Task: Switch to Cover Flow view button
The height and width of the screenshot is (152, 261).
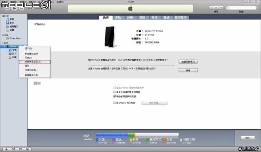Action: [x=221, y=8]
